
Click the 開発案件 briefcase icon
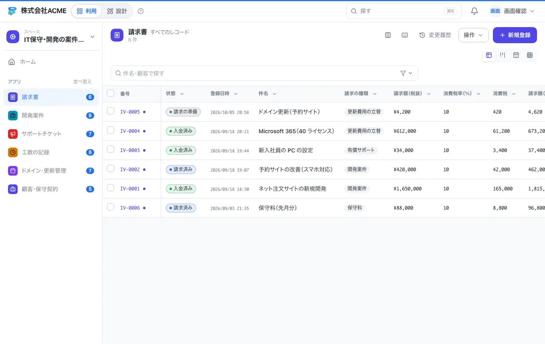coord(13,115)
